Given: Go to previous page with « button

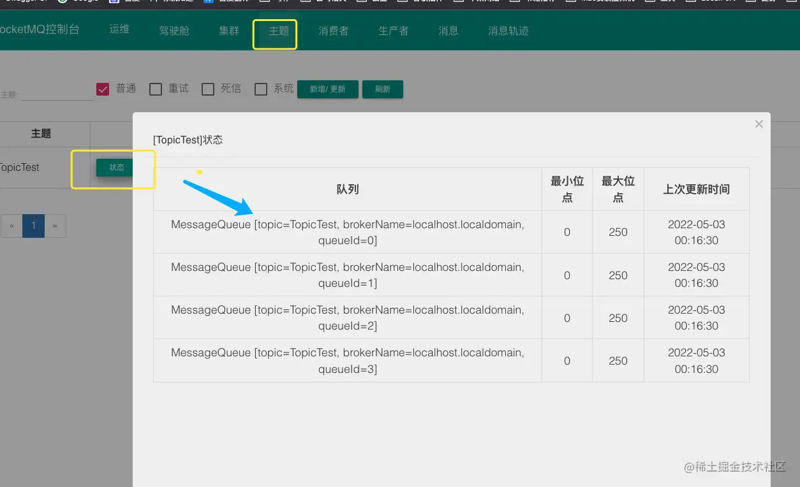Looking at the screenshot, I should 11,226.
